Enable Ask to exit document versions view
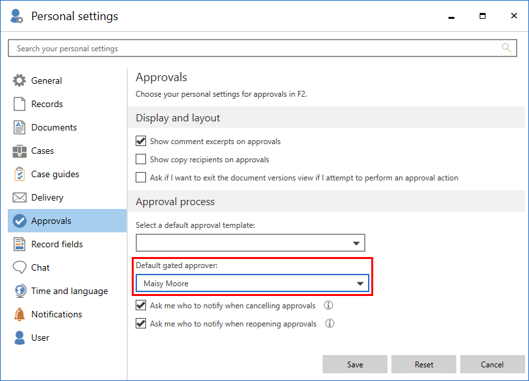 [x=141, y=177]
